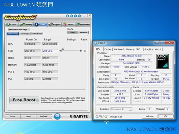The width and height of the screenshot is (179, 134).
Task: Click the AMD Athlon II logo in CPU-Z
Action: (163, 61)
